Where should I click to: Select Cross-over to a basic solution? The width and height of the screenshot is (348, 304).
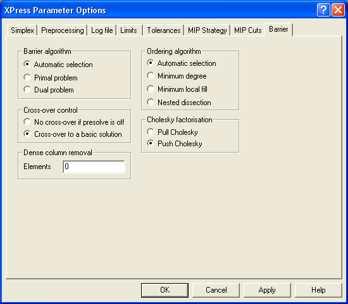(73, 134)
